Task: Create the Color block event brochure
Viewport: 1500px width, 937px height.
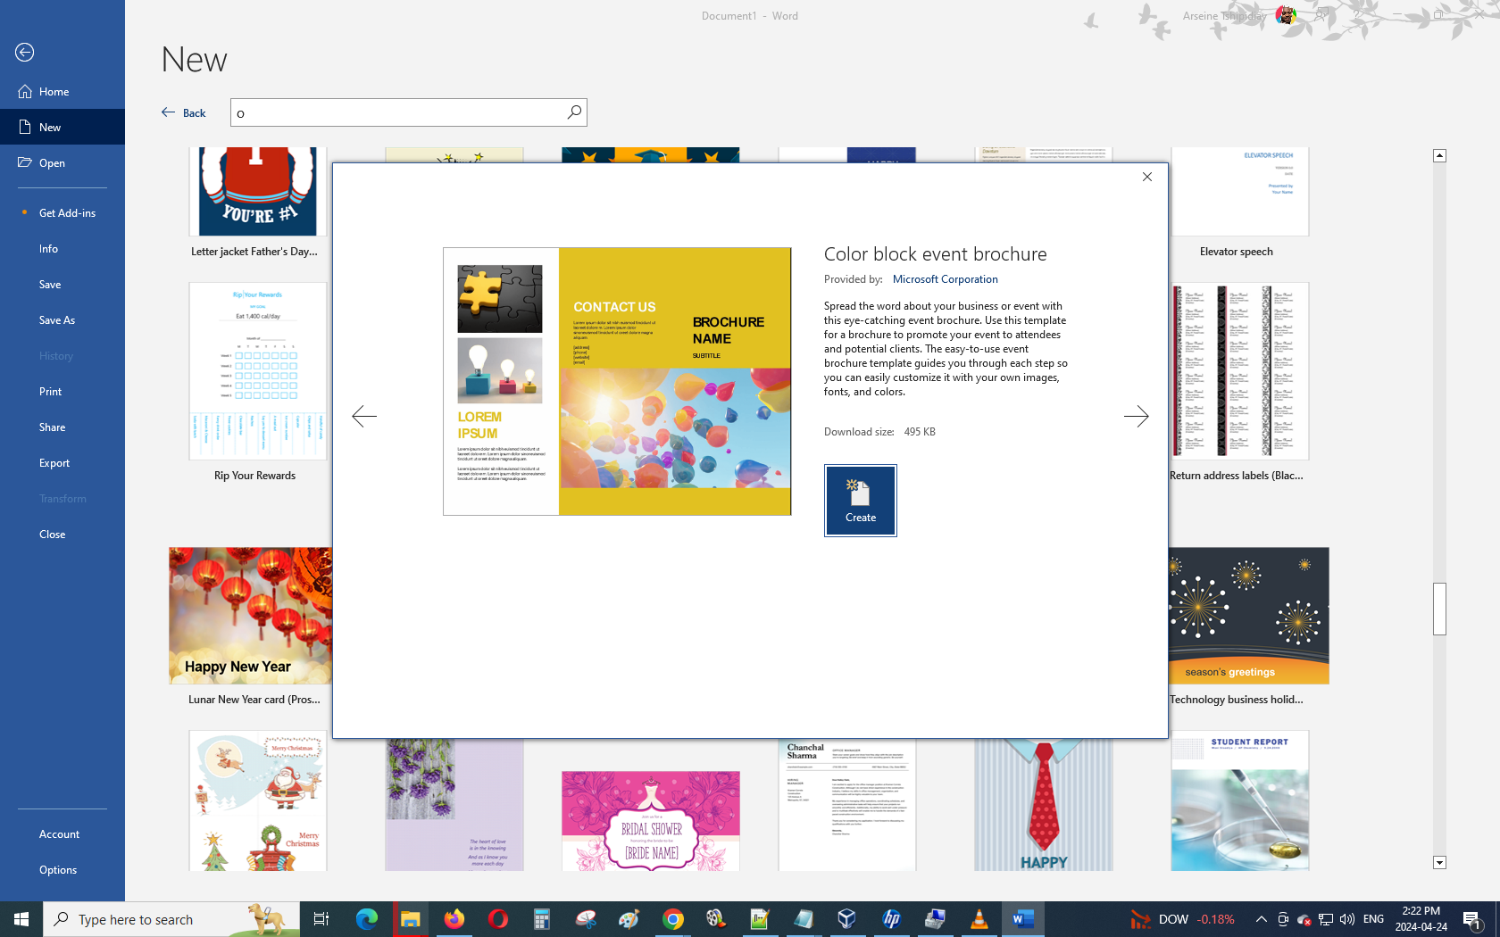Action: (860, 501)
